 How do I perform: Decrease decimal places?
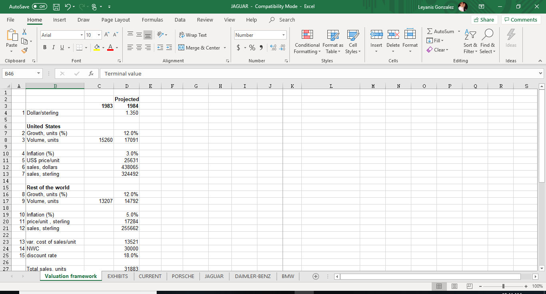(283, 48)
